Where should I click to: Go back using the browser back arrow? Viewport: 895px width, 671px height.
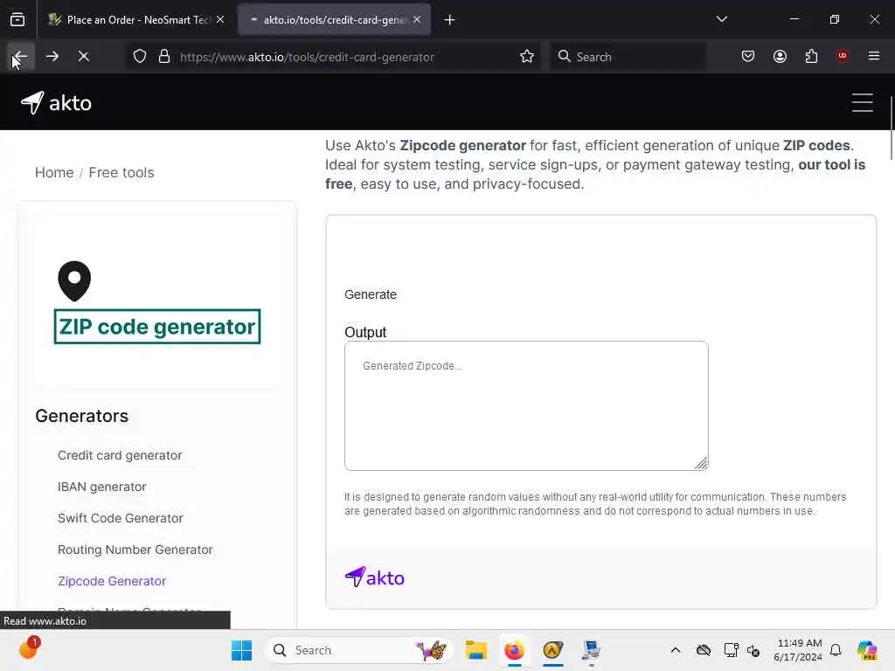20,57
